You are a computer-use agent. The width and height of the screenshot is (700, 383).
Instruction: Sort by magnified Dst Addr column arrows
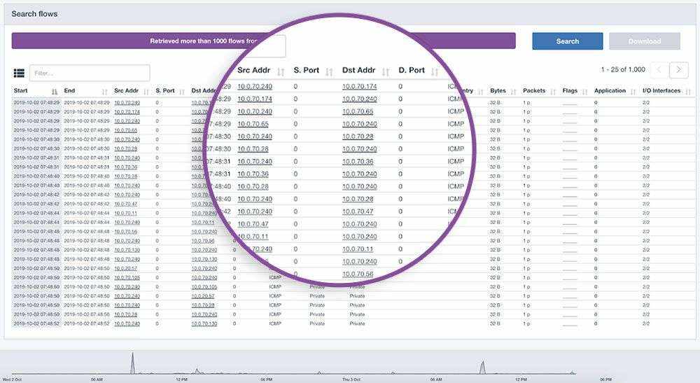(x=386, y=71)
